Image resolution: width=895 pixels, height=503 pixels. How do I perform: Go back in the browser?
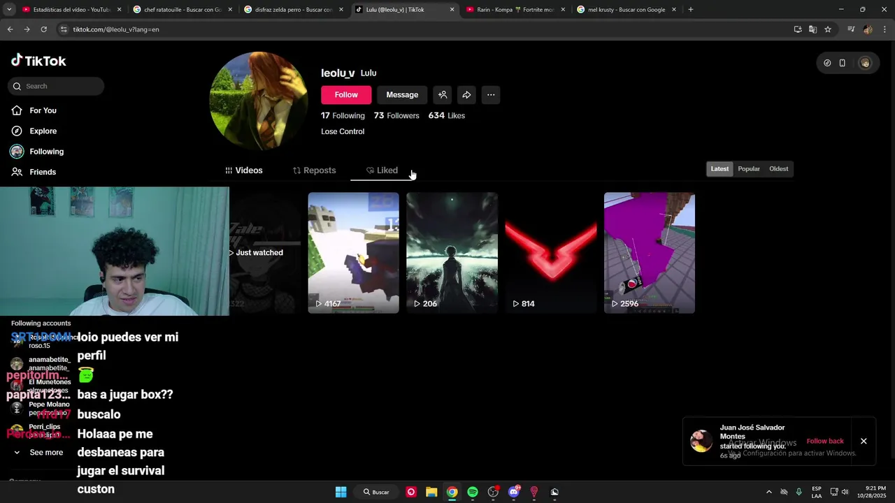point(10,29)
